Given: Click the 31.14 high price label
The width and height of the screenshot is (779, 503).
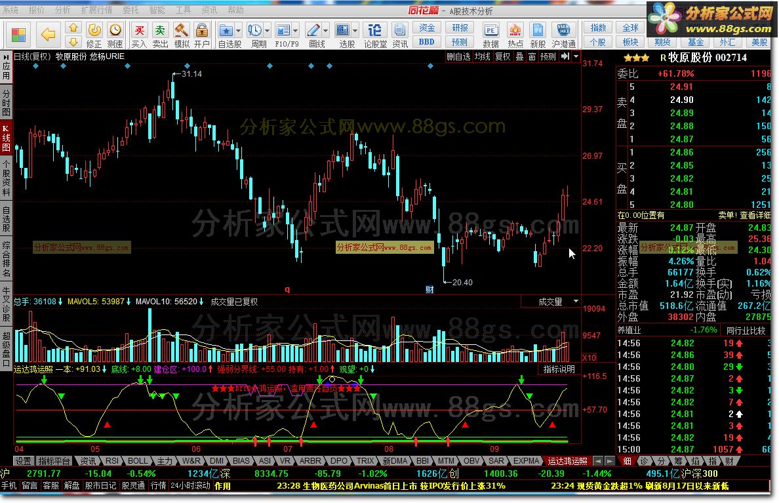Looking at the screenshot, I should click(x=191, y=74).
